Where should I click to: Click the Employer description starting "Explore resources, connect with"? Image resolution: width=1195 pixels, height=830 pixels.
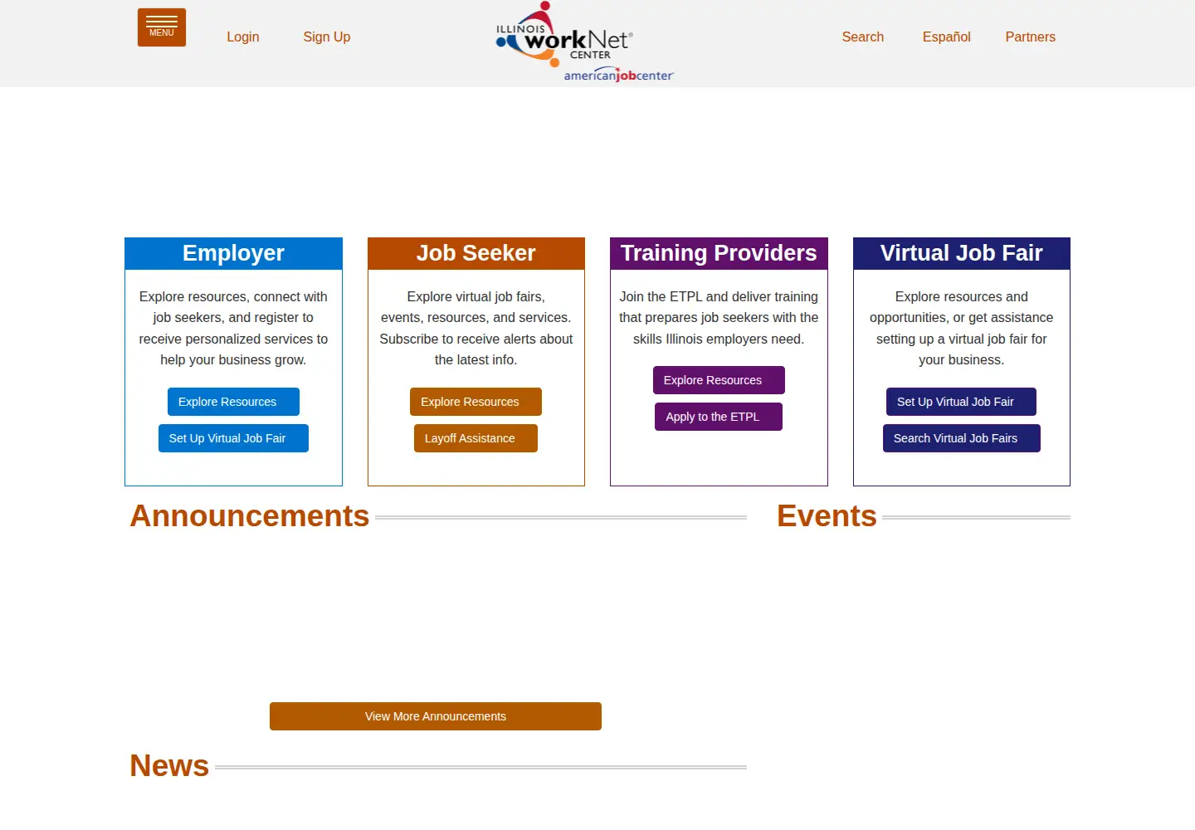click(x=233, y=328)
